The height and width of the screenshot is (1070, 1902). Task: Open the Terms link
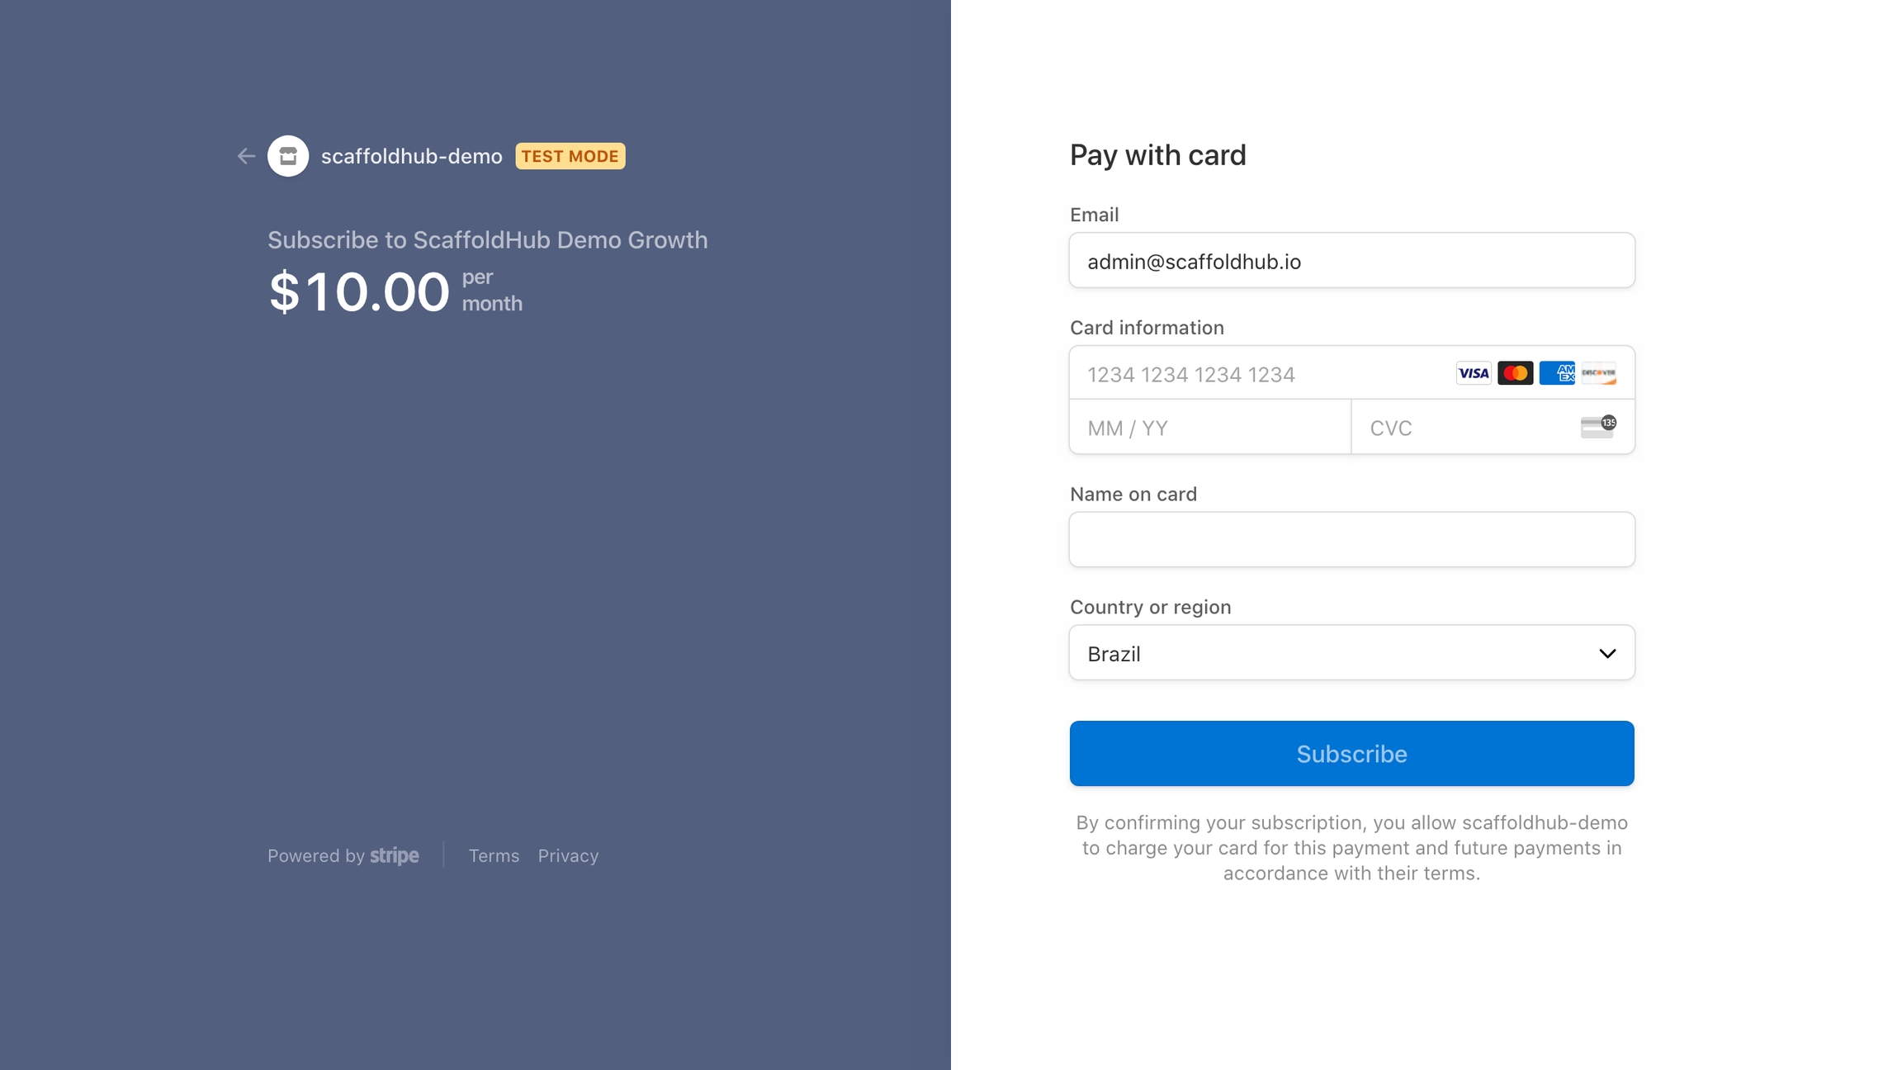494,856
